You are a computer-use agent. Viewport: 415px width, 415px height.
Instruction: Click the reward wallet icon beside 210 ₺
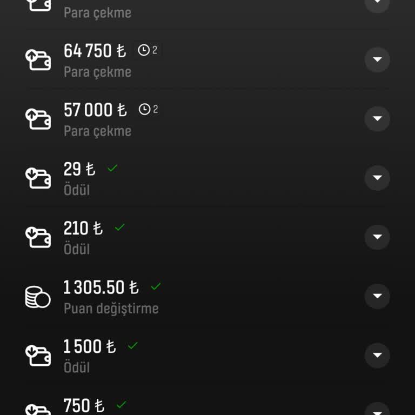[x=38, y=237]
